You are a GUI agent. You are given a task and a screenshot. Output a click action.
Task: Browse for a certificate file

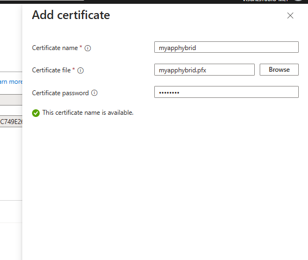[279, 70]
